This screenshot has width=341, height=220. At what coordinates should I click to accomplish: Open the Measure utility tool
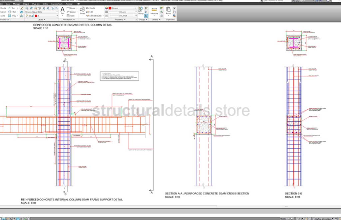154,11
